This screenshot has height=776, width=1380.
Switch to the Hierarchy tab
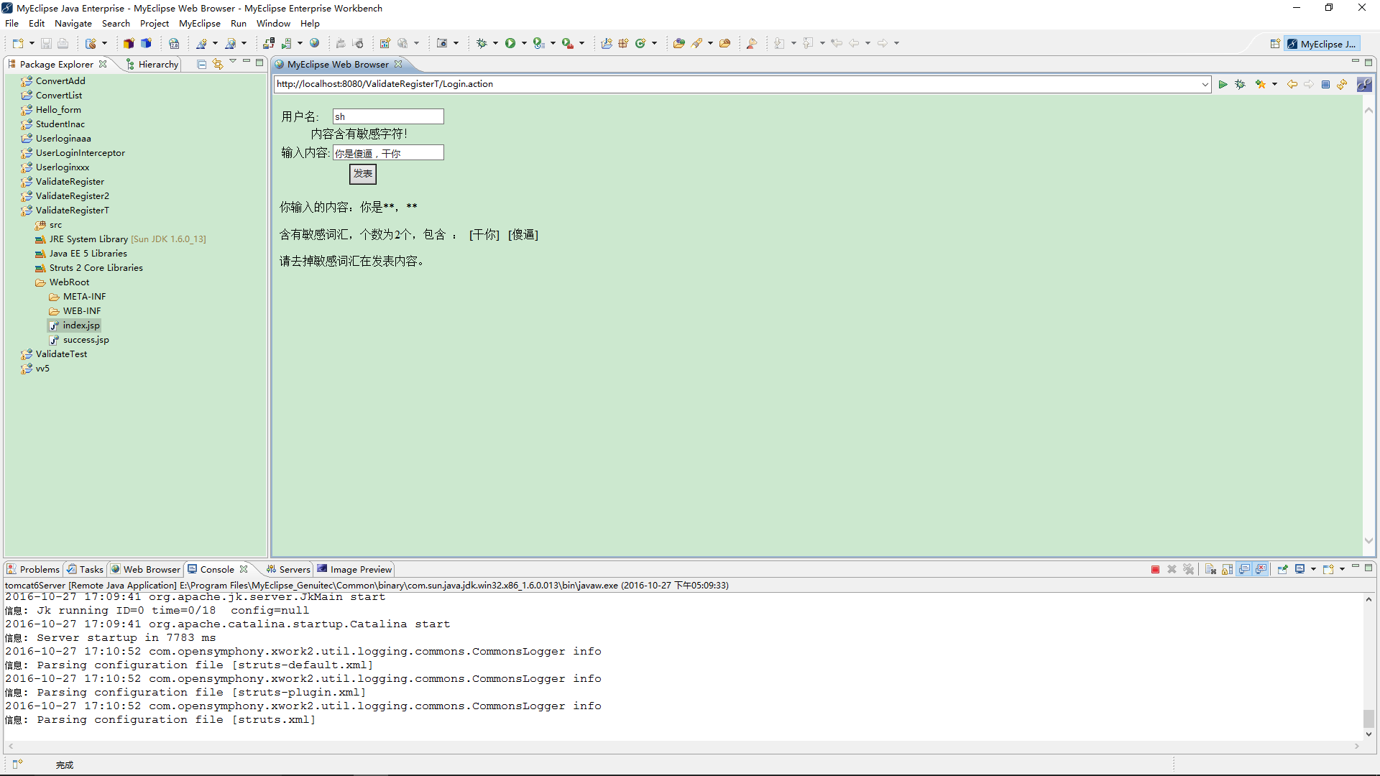point(152,65)
